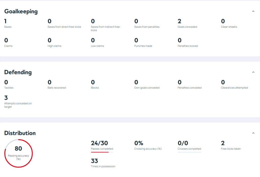
Task: Select the Times in possession label
Action: point(103,167)
